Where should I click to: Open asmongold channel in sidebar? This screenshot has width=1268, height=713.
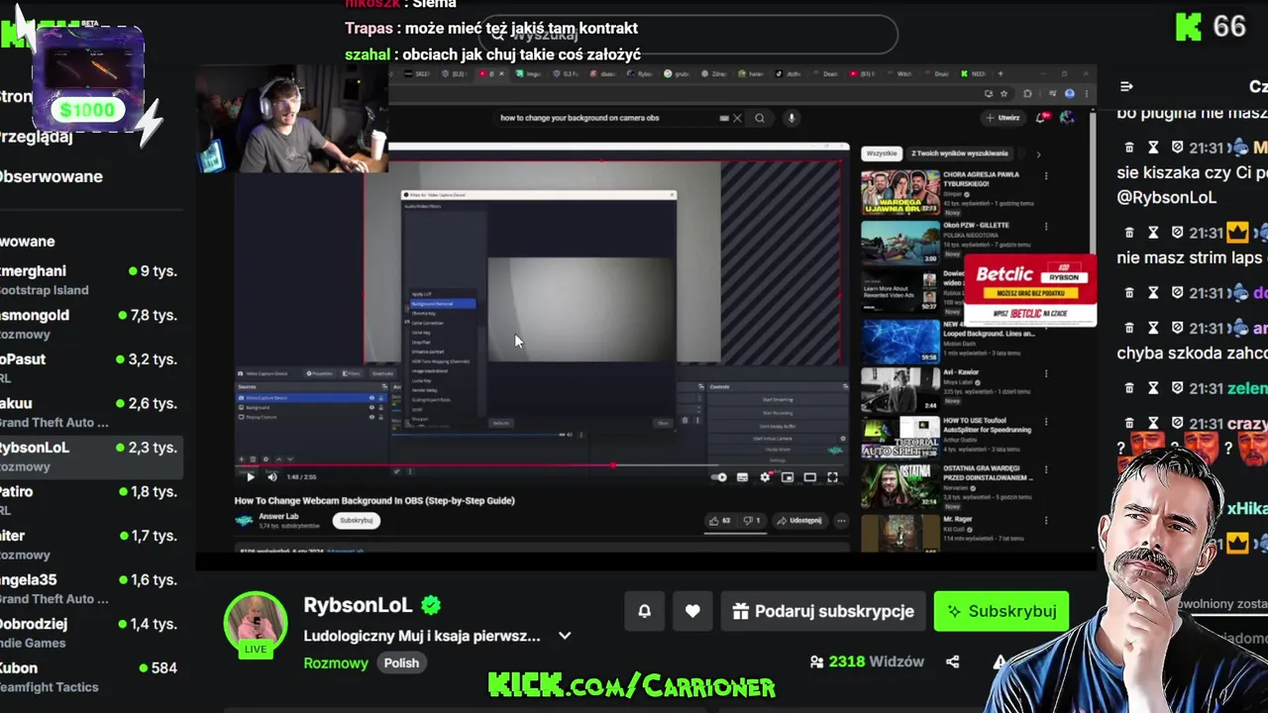89,324
